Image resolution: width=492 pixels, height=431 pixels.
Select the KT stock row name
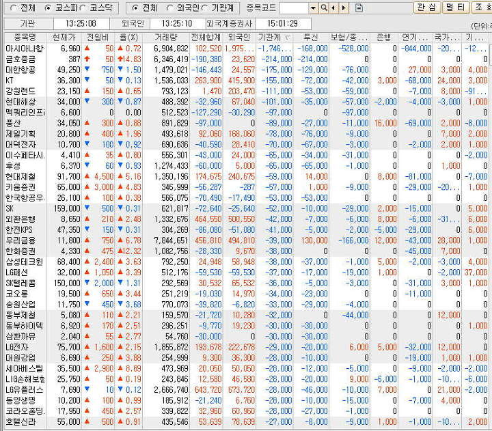[x=10, y=81]
